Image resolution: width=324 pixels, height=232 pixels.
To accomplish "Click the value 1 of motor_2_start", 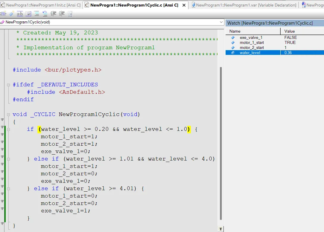I will tap(285, 48).
